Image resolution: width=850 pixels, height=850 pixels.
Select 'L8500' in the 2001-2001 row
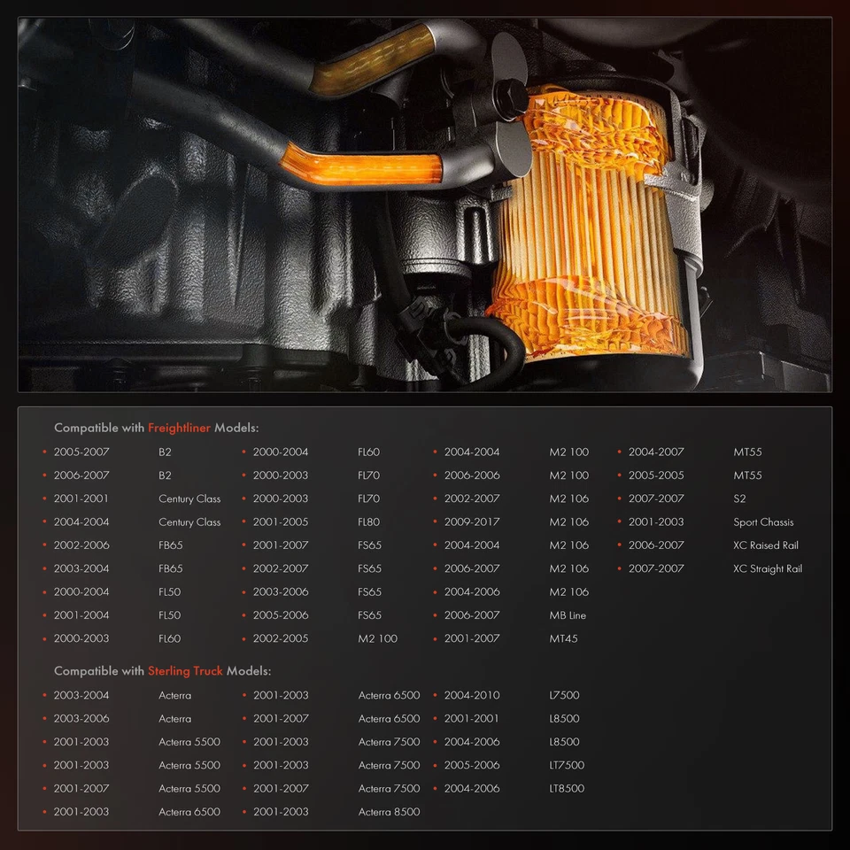(x=564, y=718)
